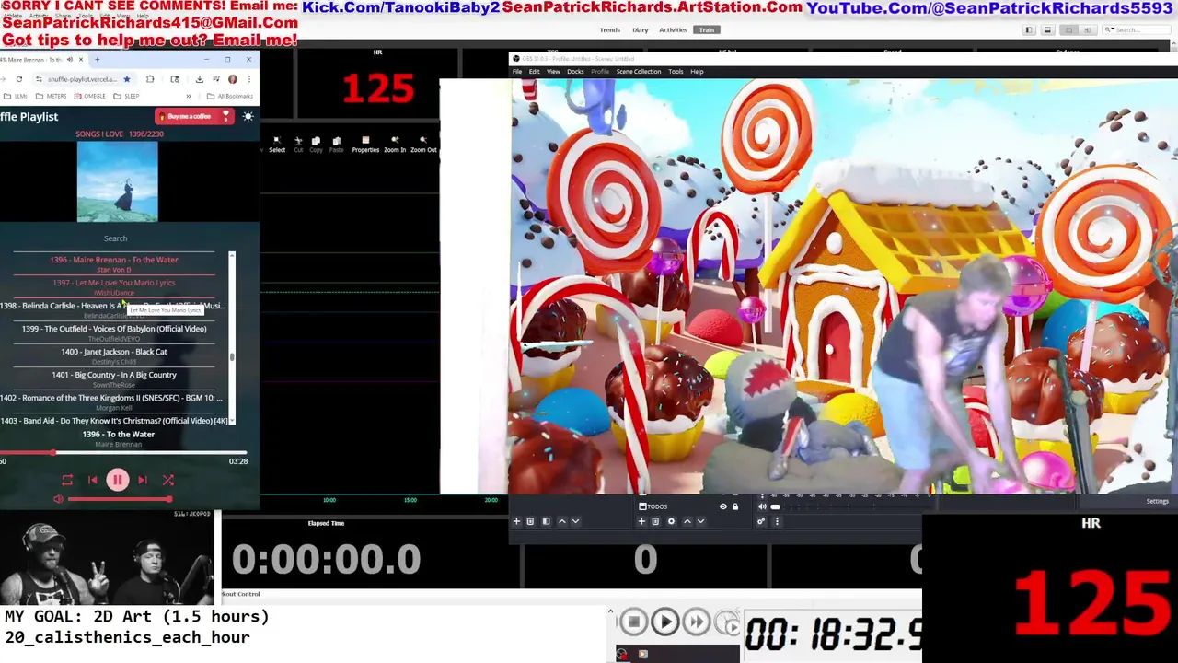Viewport: 1178px width, 663px height.
Task: Toggle repeat mode in the player
Action: click(x=67, y=480)
